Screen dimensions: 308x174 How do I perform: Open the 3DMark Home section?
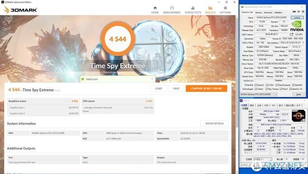155,10
